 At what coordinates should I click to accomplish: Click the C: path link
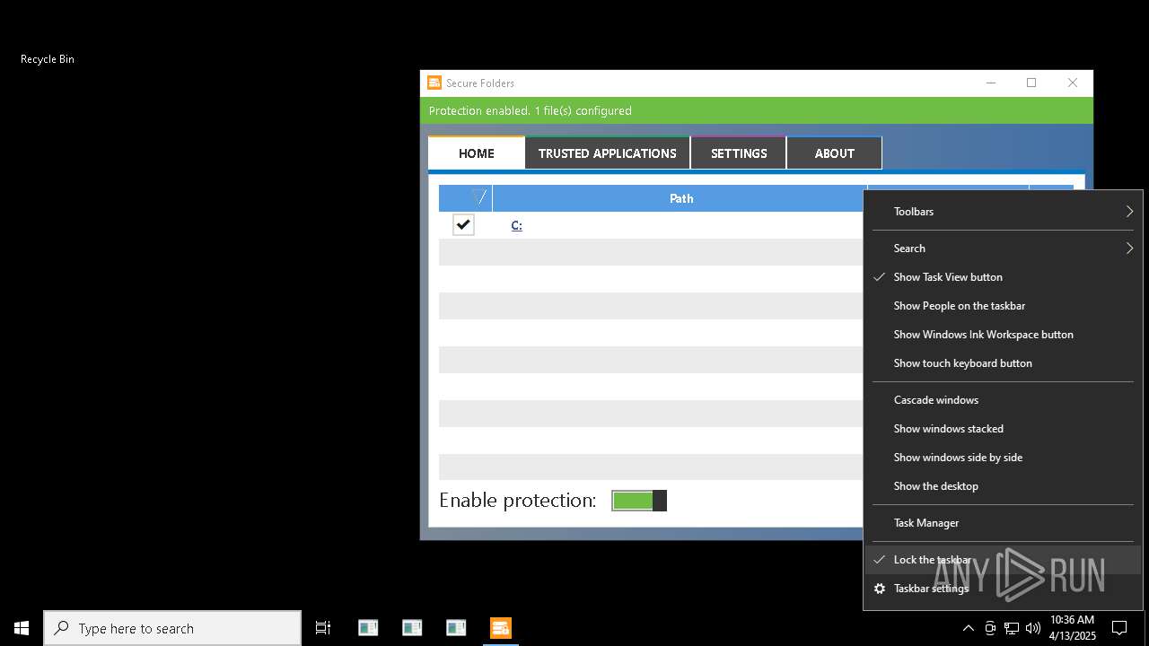[516, 225]
